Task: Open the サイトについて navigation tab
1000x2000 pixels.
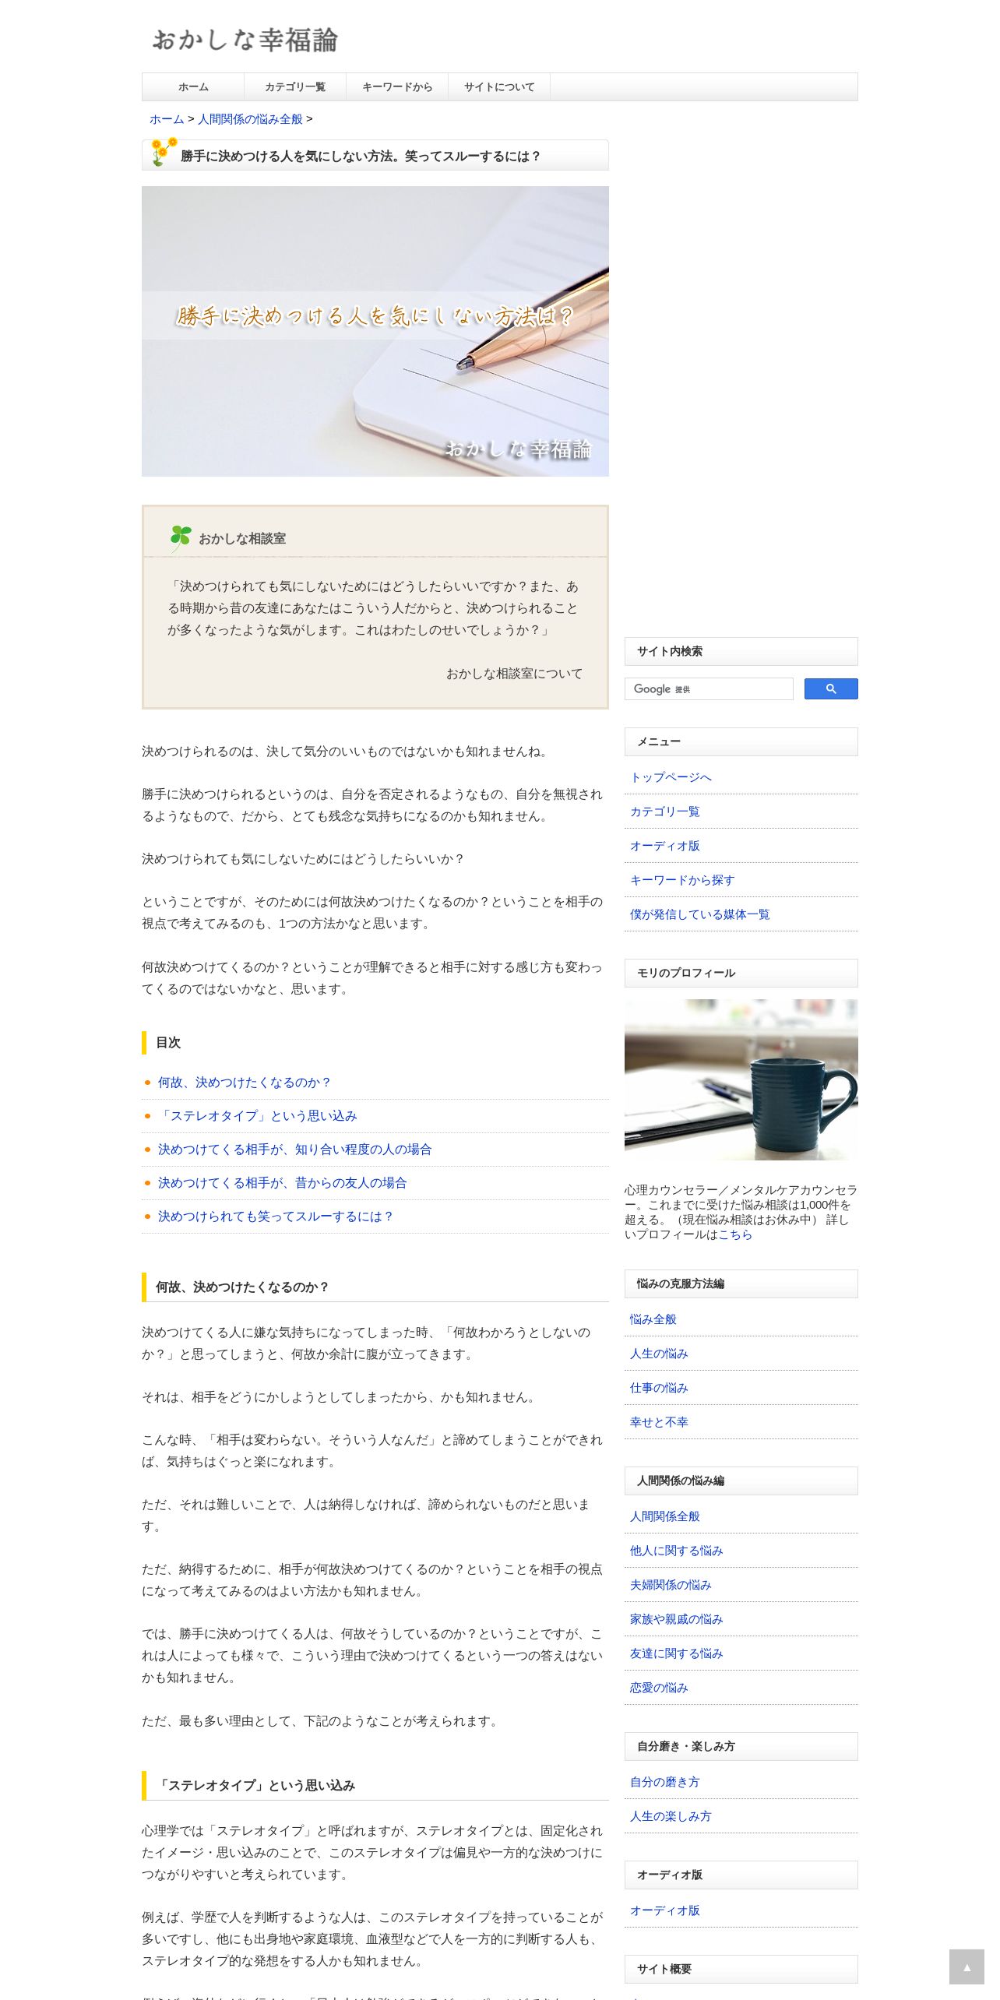Action: (x=499, y=87)
